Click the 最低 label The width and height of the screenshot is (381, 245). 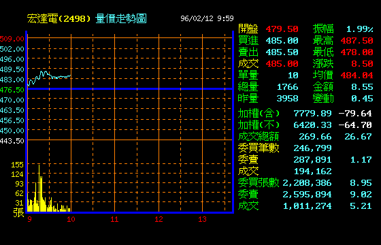point(323,52)
